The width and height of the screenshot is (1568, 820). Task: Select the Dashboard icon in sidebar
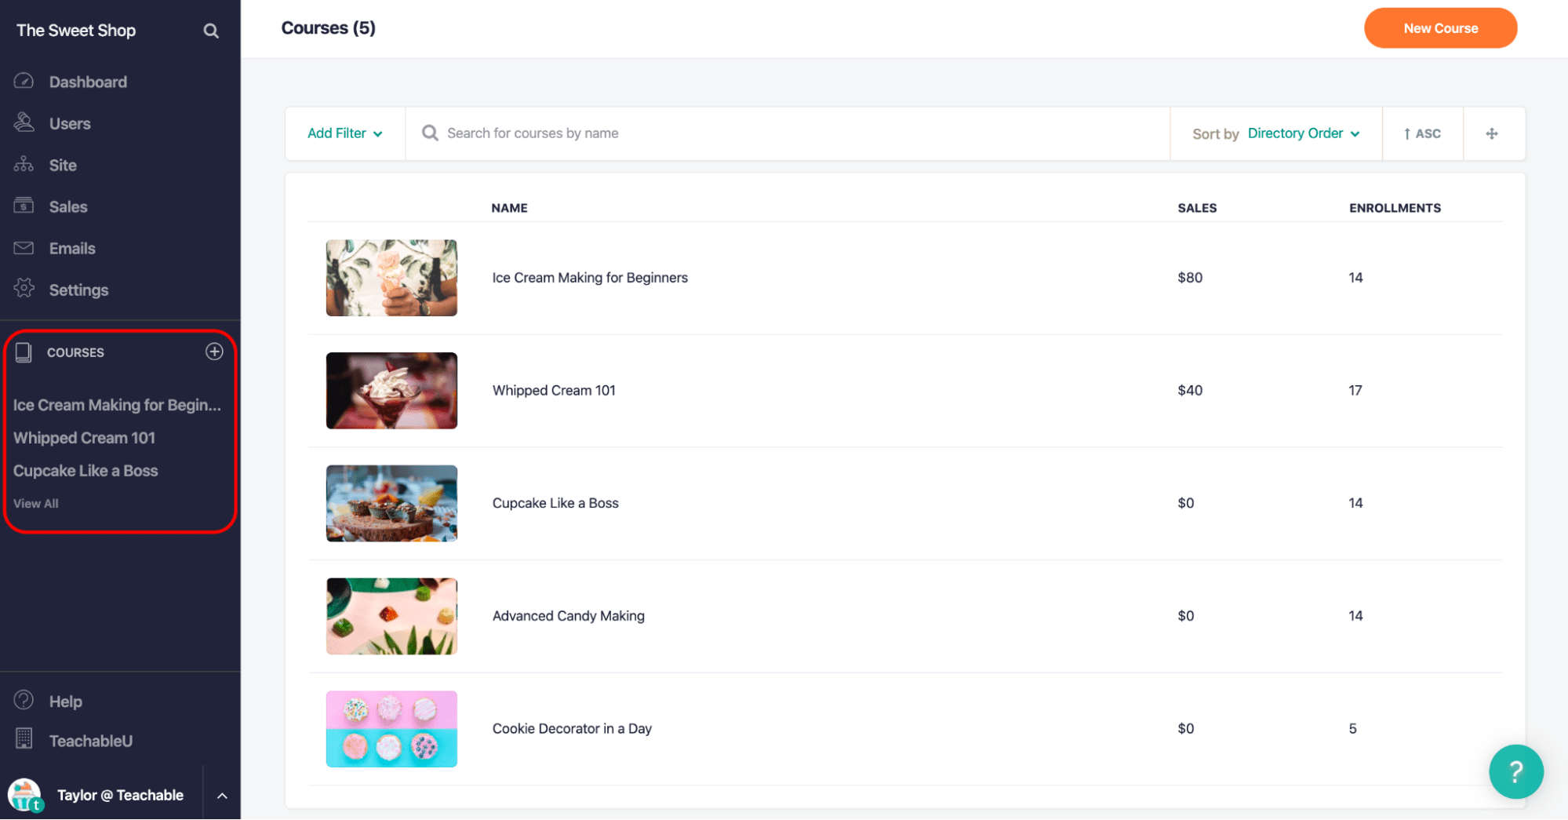point(24,82)
